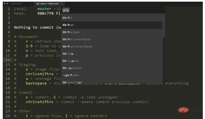Click 'ctrl+shift+c' on line 21
Image resolution: width=205 pixels, height=119 pixels.
point(40,102)
